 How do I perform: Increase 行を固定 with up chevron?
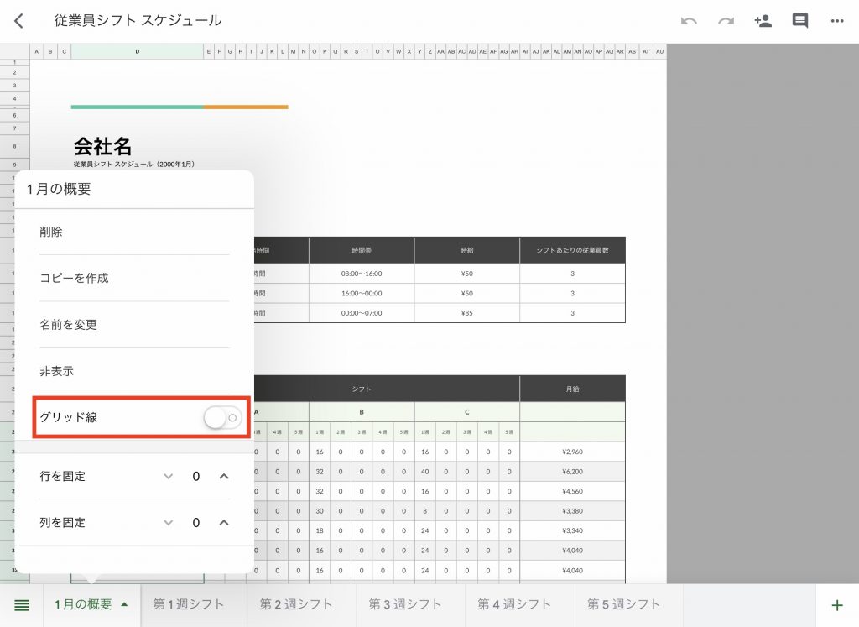[x=224, y=476]
